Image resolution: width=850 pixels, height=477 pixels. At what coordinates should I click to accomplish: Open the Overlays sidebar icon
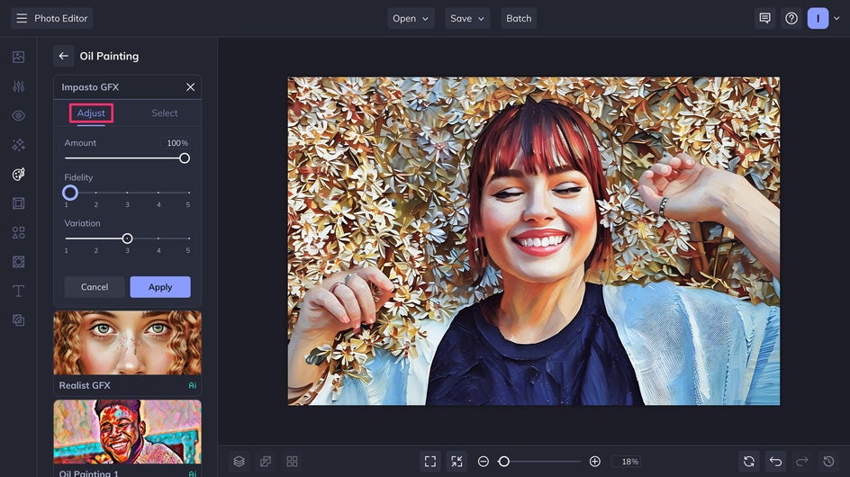(18, 262)
